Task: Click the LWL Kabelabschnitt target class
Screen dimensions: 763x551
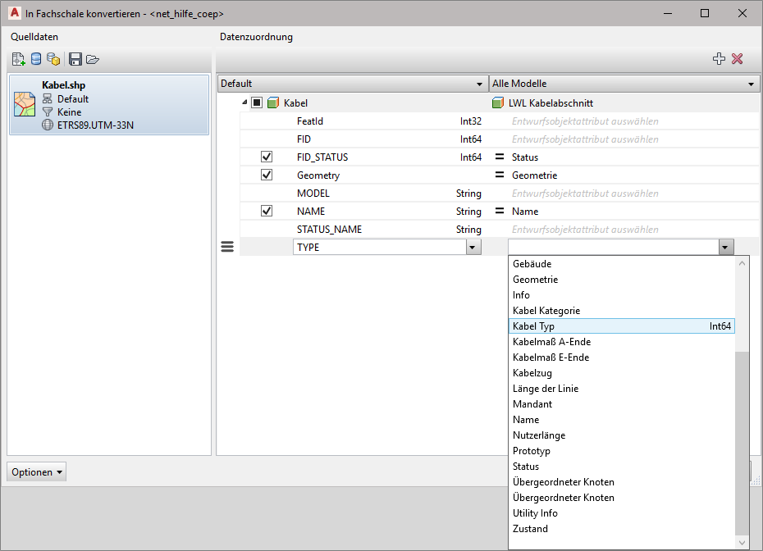Action: coord(551,103)
